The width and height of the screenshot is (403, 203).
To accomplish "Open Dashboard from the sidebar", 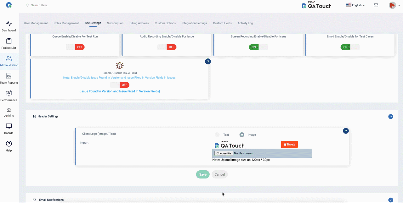I will tap(9, 26).
